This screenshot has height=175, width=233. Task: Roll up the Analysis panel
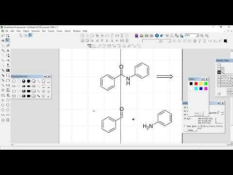[x=219, y=103]
